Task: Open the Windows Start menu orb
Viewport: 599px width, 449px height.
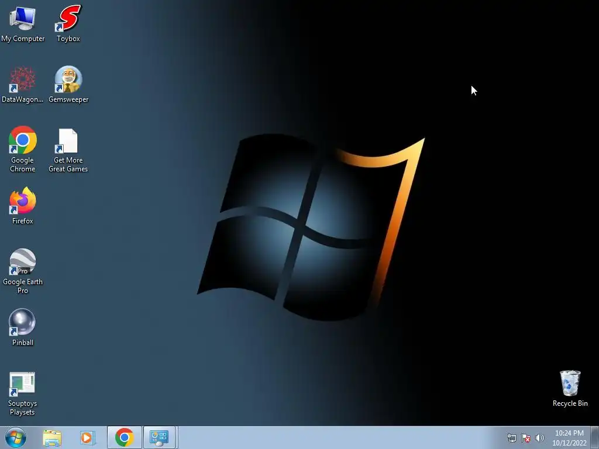Action: click(16, 437)
